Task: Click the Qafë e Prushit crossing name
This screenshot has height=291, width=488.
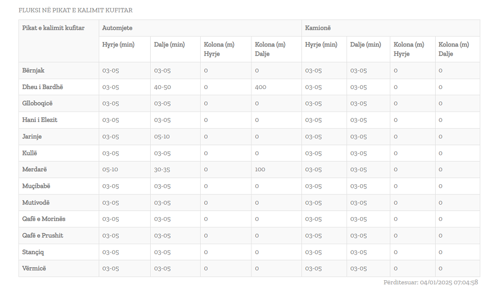Action: click(43, 235)
